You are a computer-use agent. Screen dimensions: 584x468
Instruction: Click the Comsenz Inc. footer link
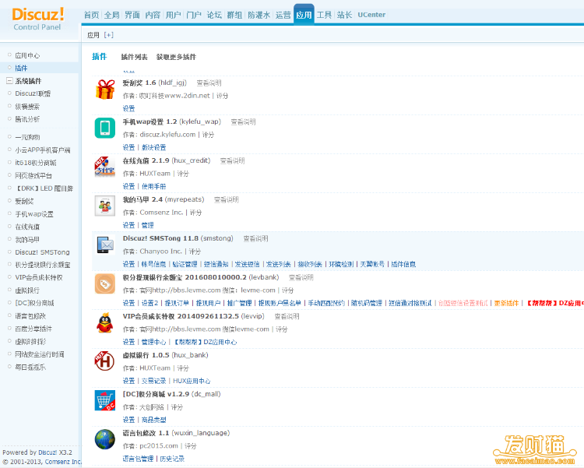62,462
